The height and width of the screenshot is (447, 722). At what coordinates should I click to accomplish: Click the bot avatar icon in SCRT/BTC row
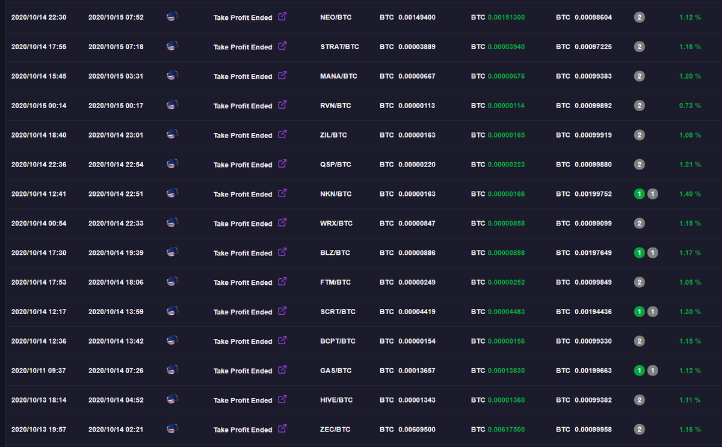[x=171, y=311]
